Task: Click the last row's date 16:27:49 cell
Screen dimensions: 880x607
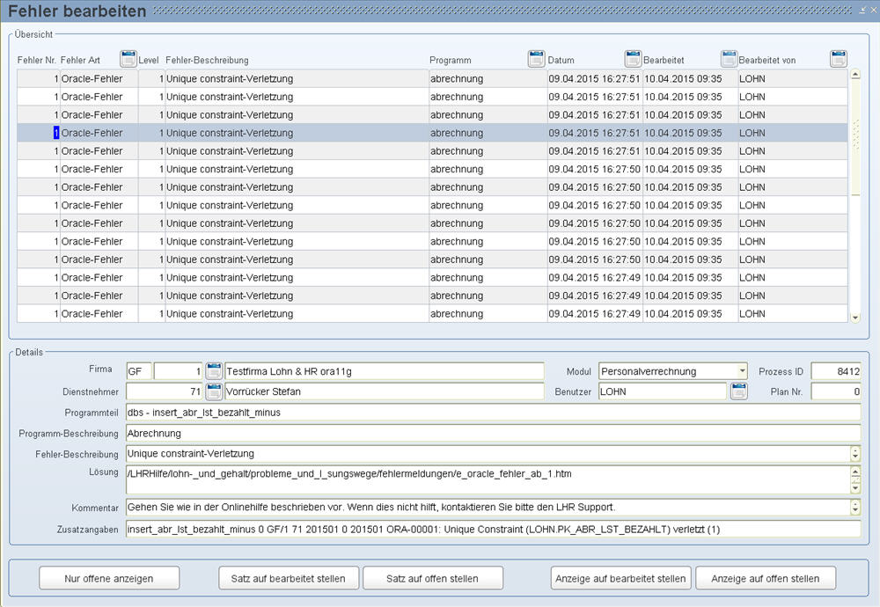Action: [595, 313]
